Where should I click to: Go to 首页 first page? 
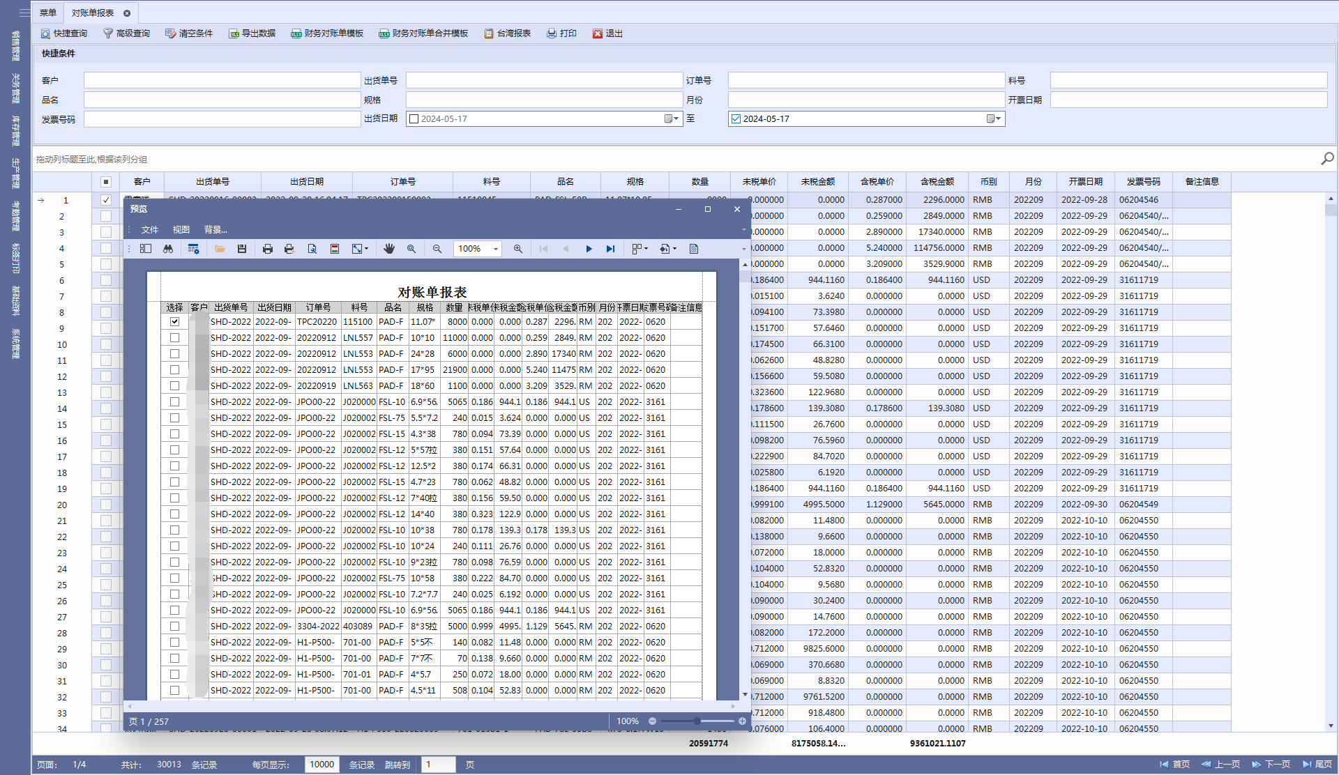pyautogui.click(x=1175, y=765)
